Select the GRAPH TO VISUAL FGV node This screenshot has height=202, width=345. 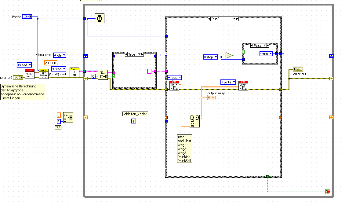243,86
